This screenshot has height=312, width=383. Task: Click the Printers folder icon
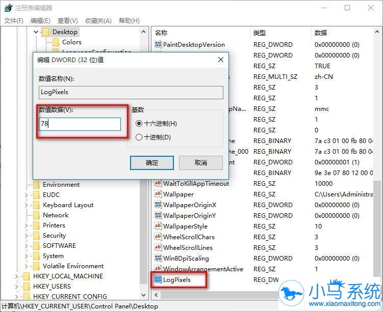pos(36,225)
